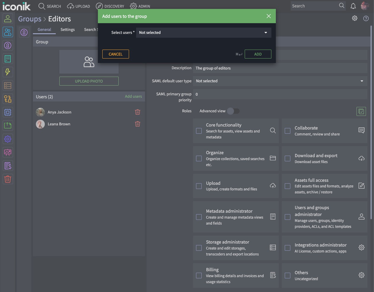Open the Users panel in admin sidebar

coord(8,19)
